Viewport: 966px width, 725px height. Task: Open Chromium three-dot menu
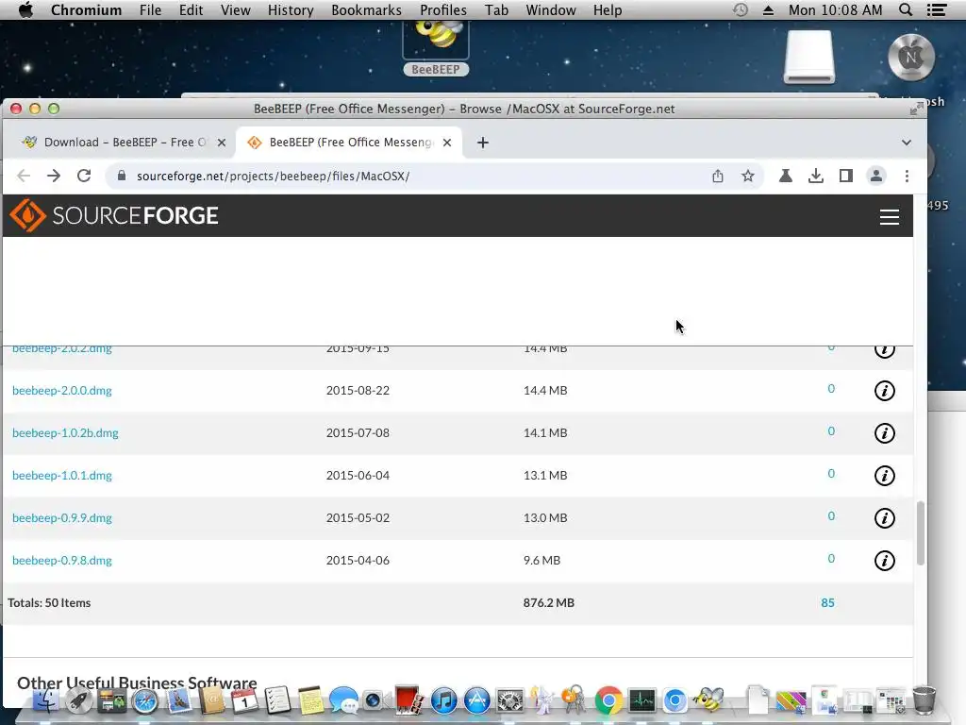tap(907, 176)
